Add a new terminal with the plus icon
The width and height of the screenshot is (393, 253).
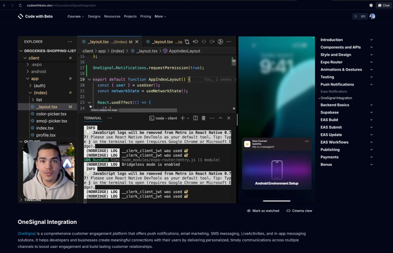pos(182,118)
